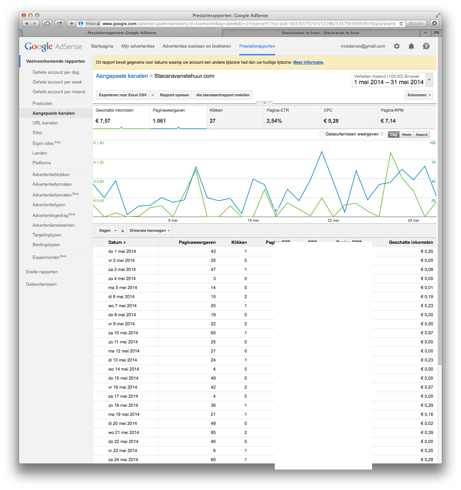Click the Google AdSense logo
461x490 pixels.
(x=53, y=47)
